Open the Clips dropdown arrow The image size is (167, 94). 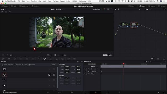point(135,6)
